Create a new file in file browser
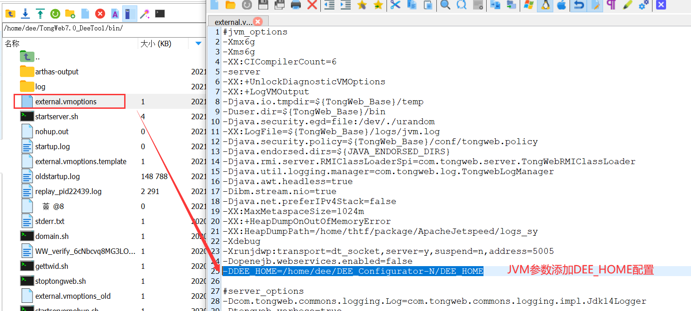Viewport: 691px width, 311px height. 85,14
